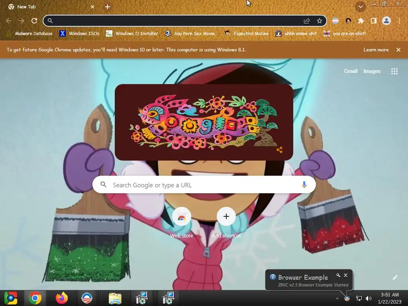Share the doodle with the share icon

(x=279, y=150)
